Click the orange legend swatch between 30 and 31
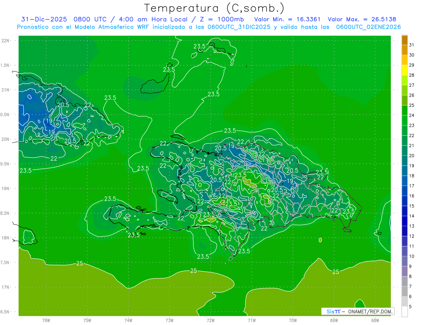 click(x=405, y=50)
